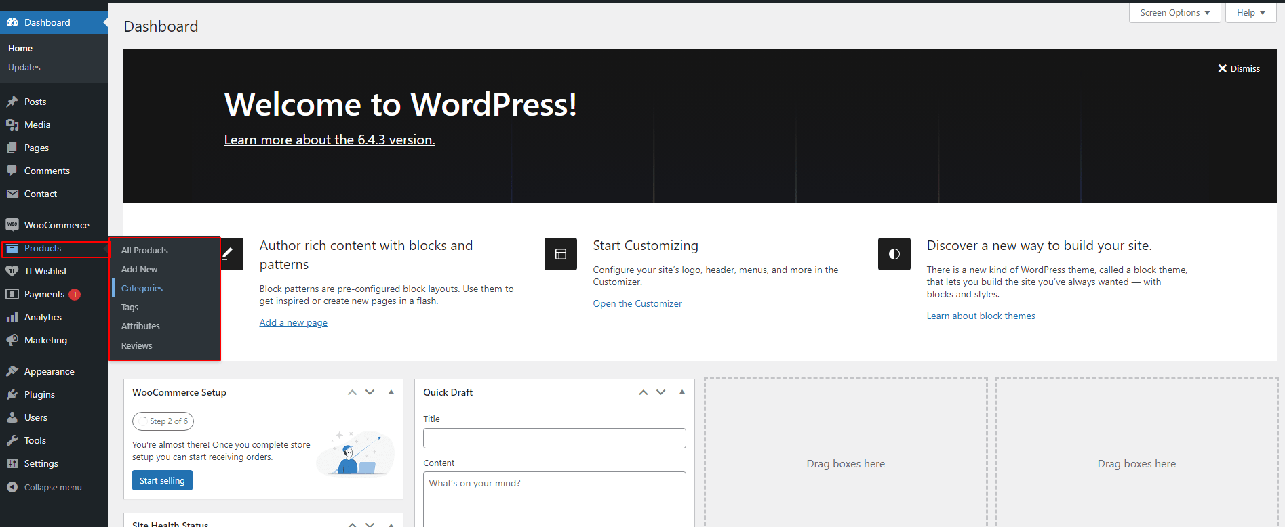Click the Pages document icon
The height and width of the screenshot is (527, 1285).
[x=12, y=148]
